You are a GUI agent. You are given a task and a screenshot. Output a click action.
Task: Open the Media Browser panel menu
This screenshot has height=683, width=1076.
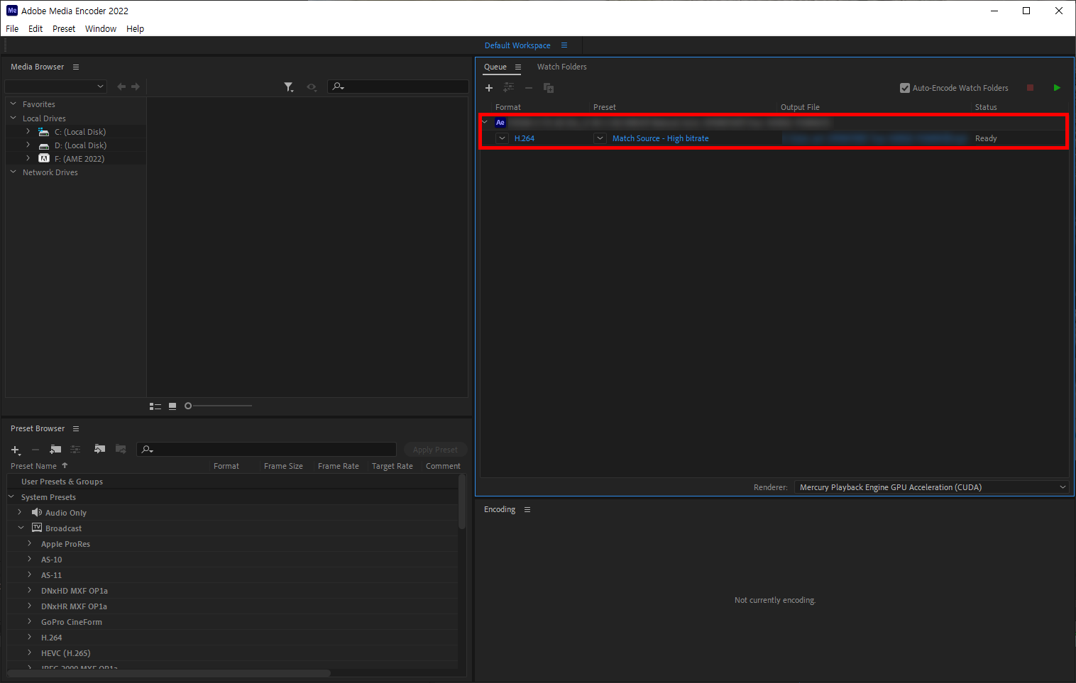(x=76, y=67)
